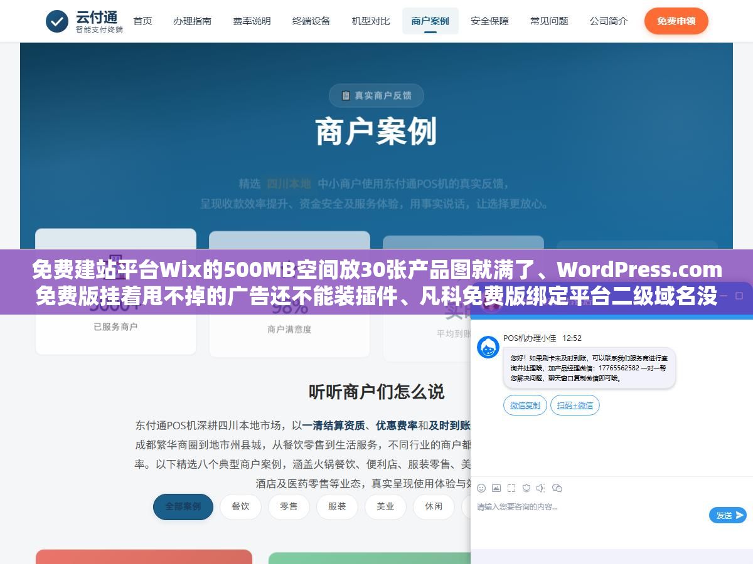Select the 全部案例 filter chip
Screen dimensions: 753x564
[183, 507]
